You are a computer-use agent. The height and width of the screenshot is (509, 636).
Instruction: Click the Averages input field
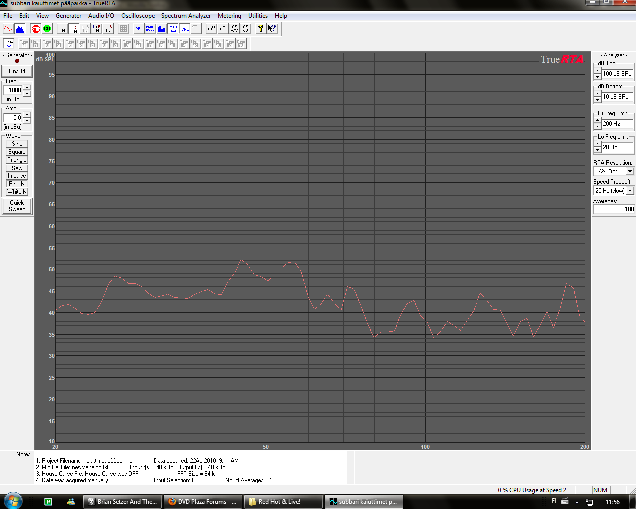click(x=614, y=209)
